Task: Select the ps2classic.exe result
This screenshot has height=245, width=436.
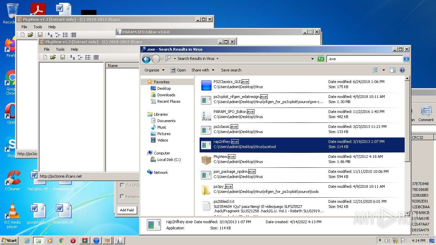Action: coord(302,130)
